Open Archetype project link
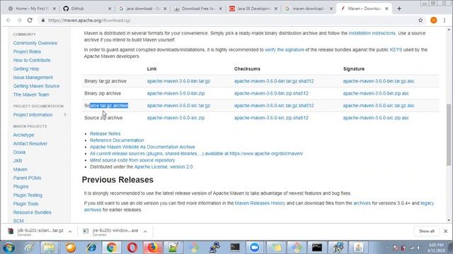 pyautogui.click(x=23, y=135)
